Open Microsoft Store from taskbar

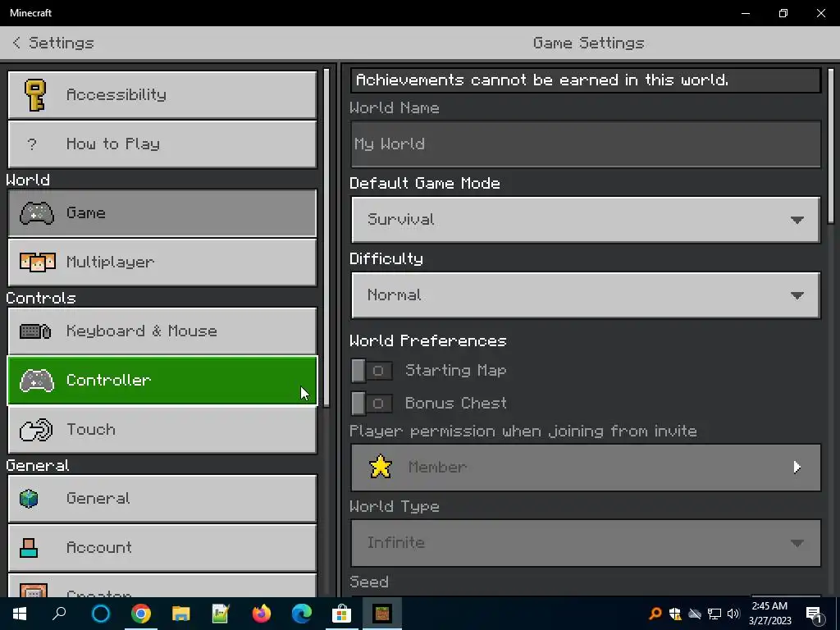pyautogui.click(x=341, y=614)
